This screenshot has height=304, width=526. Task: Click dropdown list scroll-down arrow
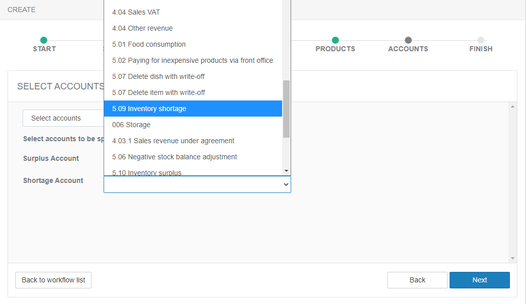click(286, 171)
